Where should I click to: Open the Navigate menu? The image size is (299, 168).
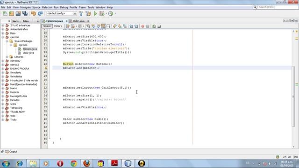(x=25, y=7)
